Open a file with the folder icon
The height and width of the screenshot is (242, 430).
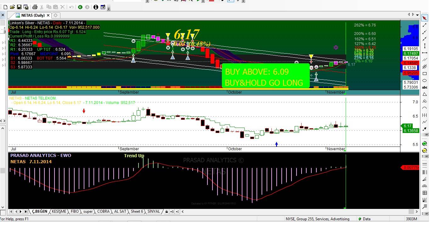click(x=12, y=7)
